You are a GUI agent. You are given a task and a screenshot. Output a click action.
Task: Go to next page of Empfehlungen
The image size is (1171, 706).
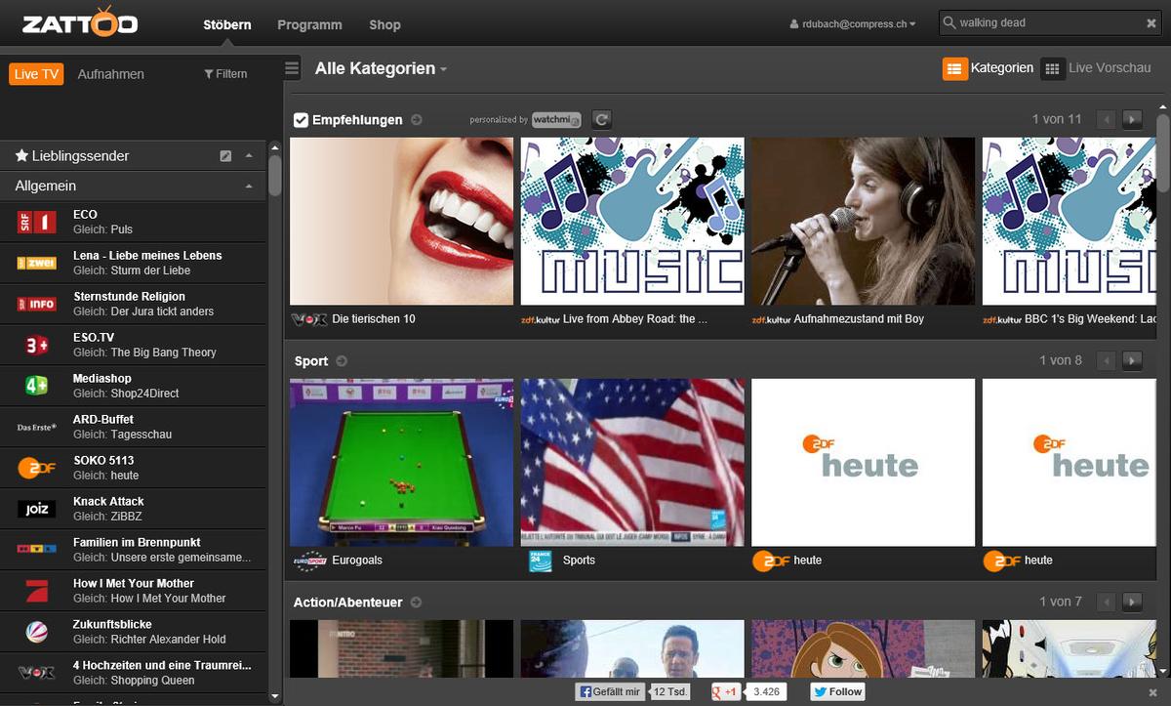click(1132, 119)
